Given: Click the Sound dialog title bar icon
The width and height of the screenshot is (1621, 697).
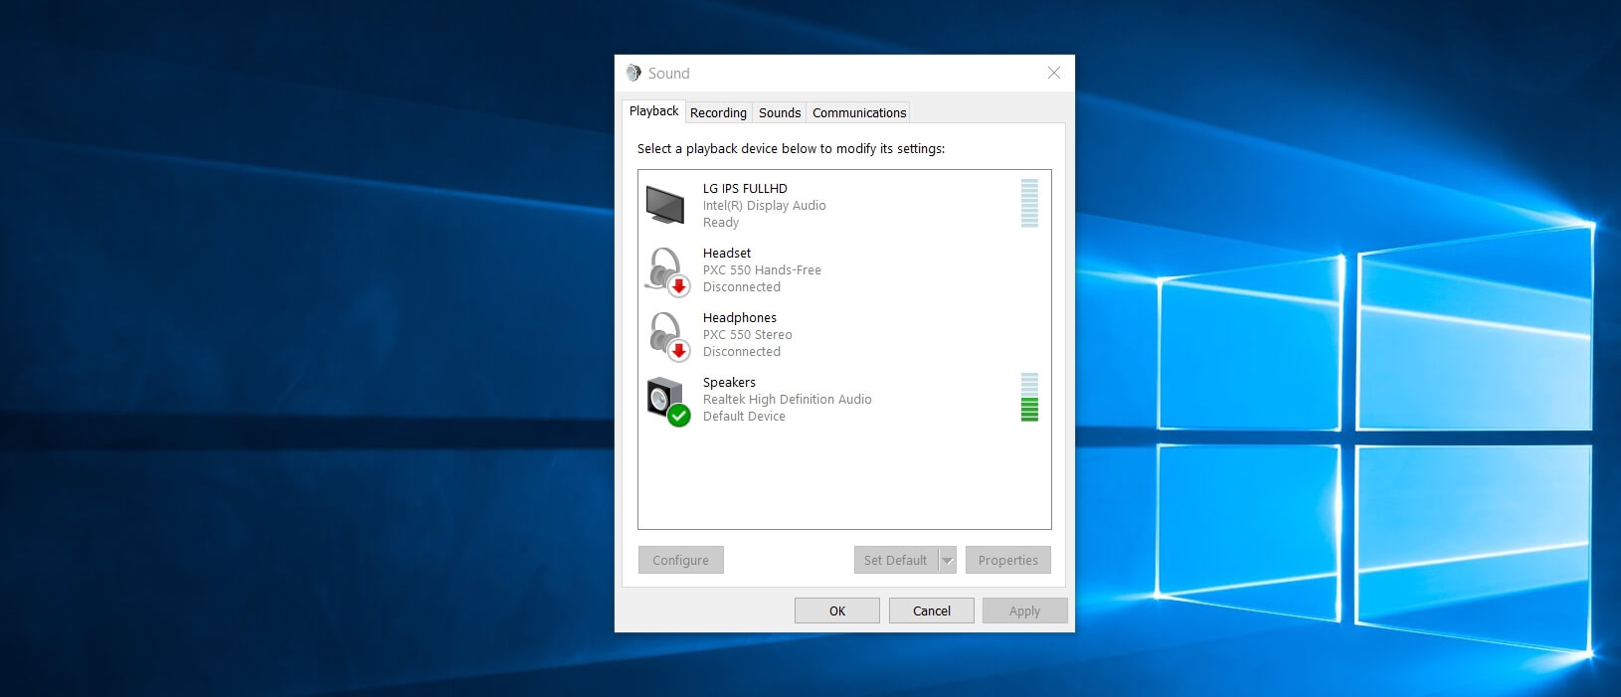Looking at the screenshot, I should pyautogui.click(x=633, y=73).
